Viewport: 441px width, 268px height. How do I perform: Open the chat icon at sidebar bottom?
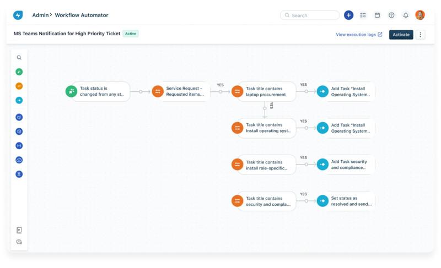(19, 242)
